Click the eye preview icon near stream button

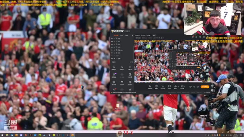click(194, 87)
